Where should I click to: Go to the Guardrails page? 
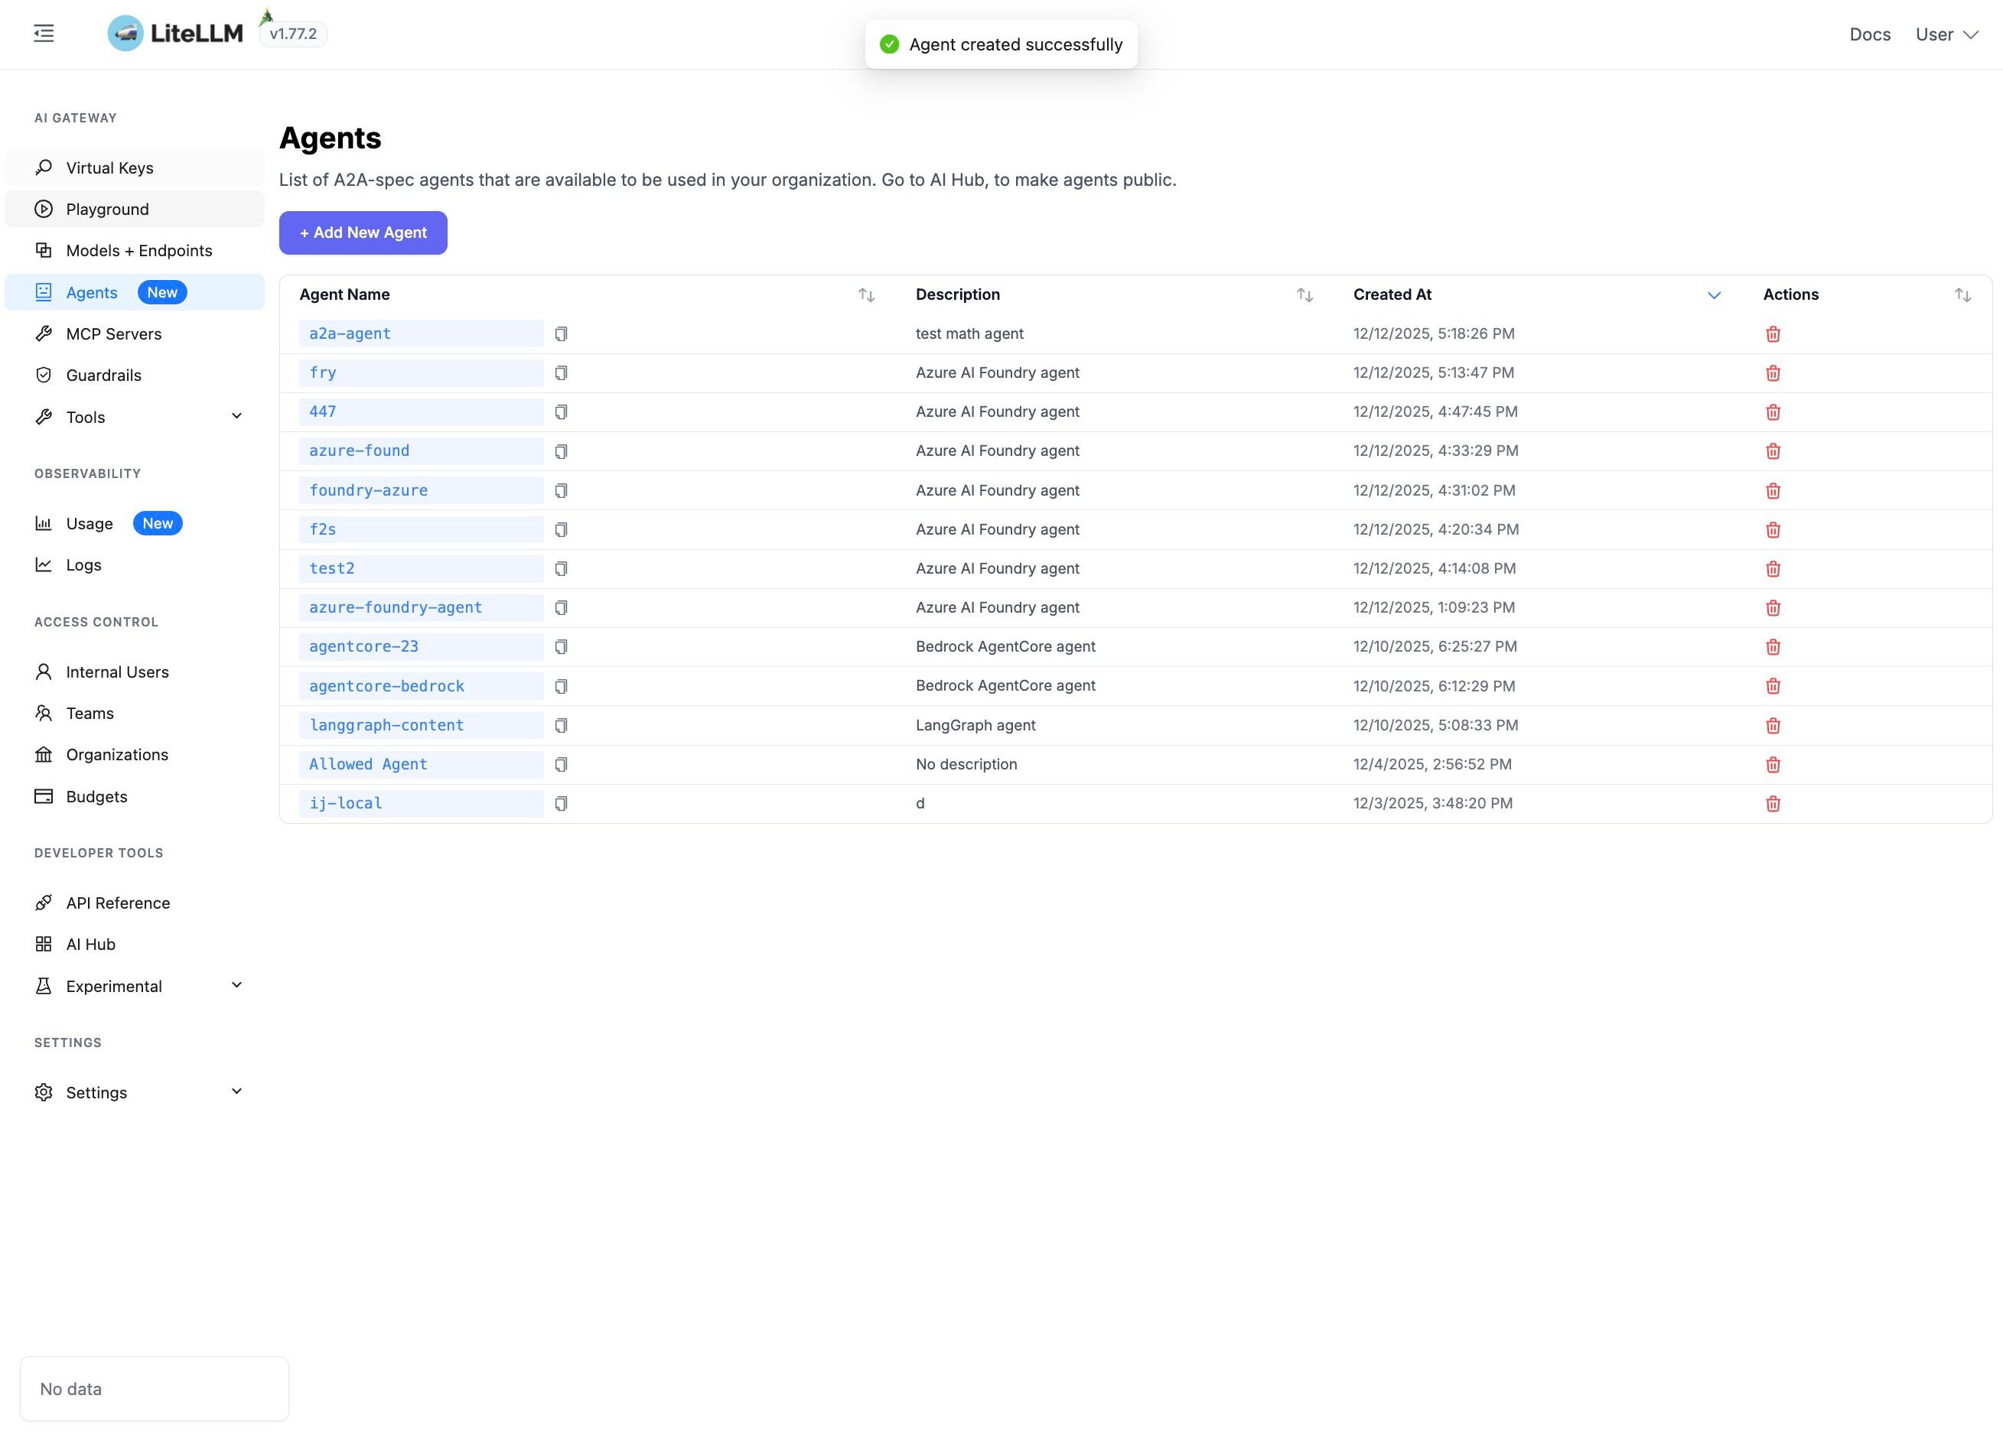click(103, 376)
